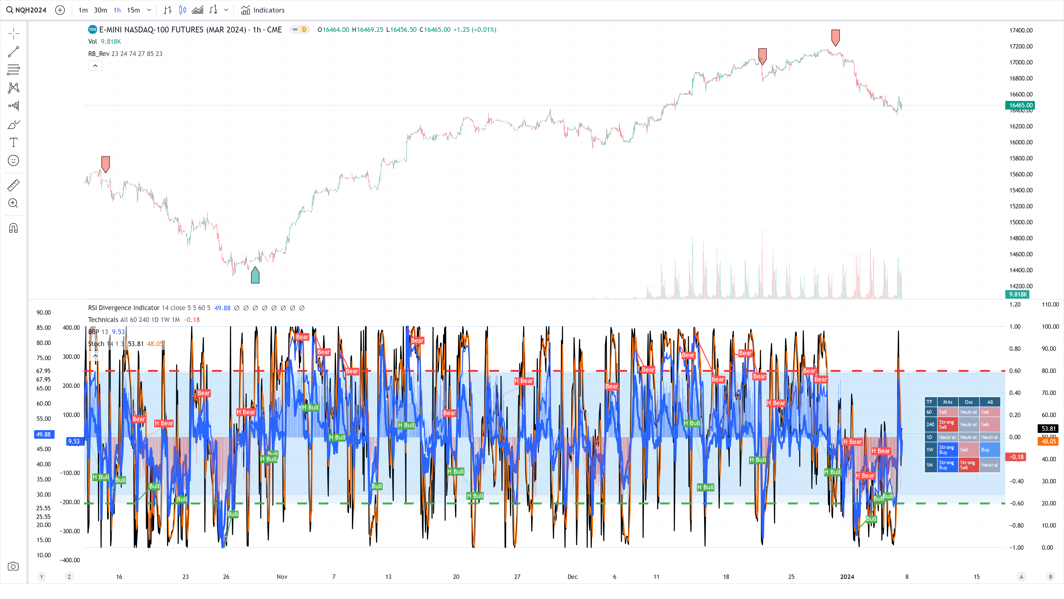Click the zoom in tool
This screenshot has height=599, width=1064.
(13, 203)
